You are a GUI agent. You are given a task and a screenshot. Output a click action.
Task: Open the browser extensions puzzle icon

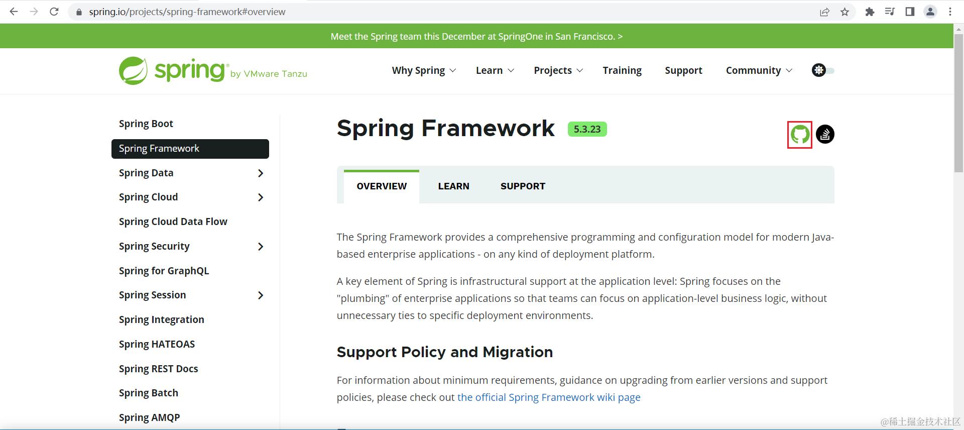[870, 12]
